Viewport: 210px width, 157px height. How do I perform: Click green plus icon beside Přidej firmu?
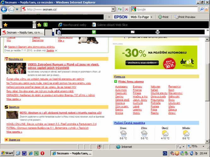tap(116, 81)
